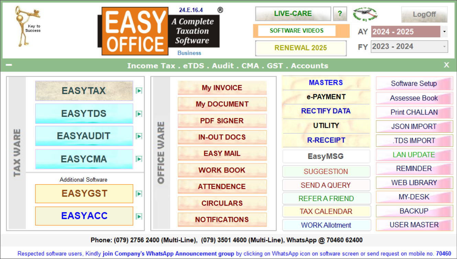457x259 pixels.
Task: Click the BACKUP button
Action: coord(414,211)
